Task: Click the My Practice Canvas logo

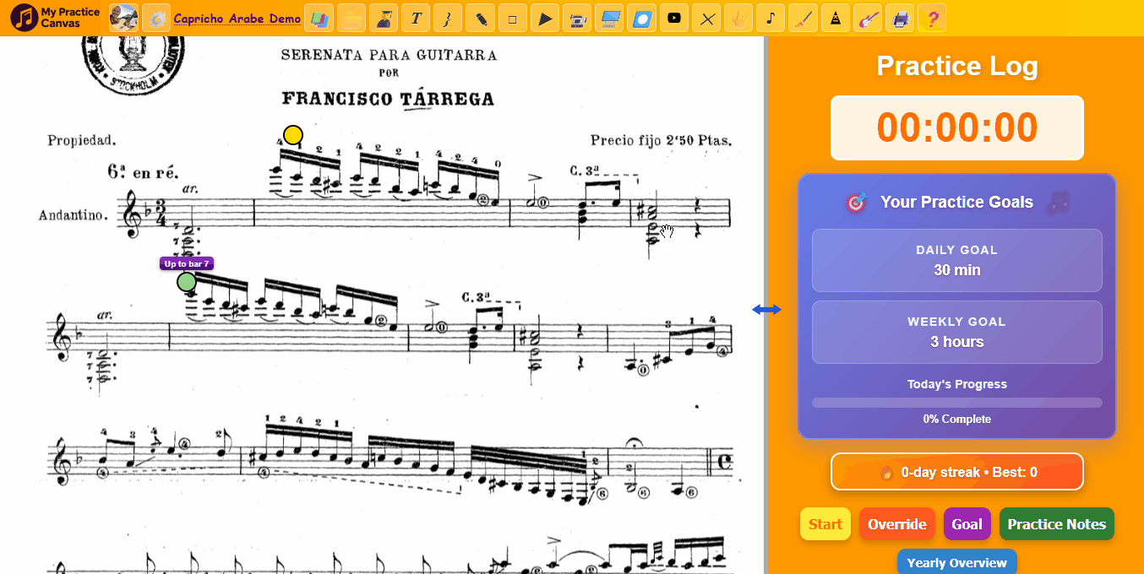Action: coord(56,17)
